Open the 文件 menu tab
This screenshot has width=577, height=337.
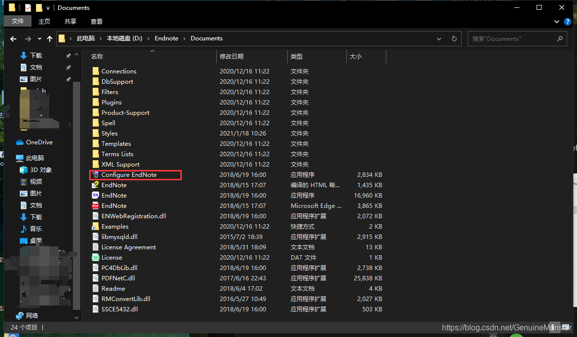pyautogui.click(x=18, y=21)
